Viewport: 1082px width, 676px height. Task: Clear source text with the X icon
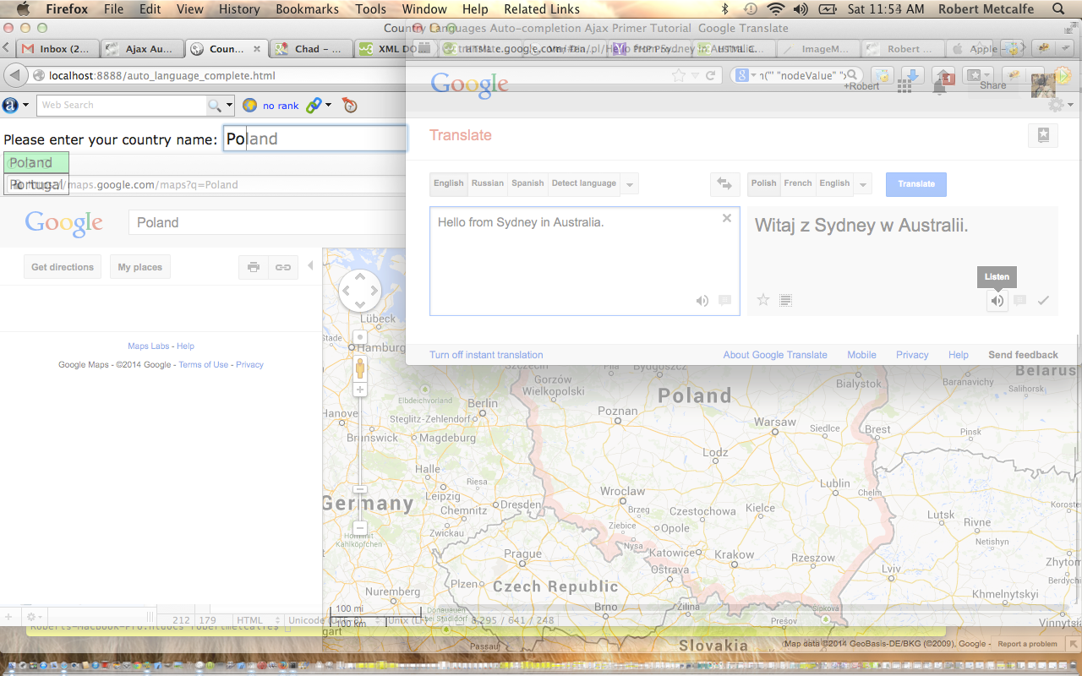click(727, 218)
